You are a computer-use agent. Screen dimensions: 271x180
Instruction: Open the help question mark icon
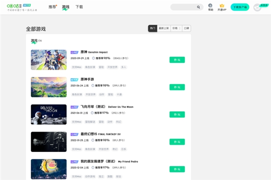coord(210,5)
